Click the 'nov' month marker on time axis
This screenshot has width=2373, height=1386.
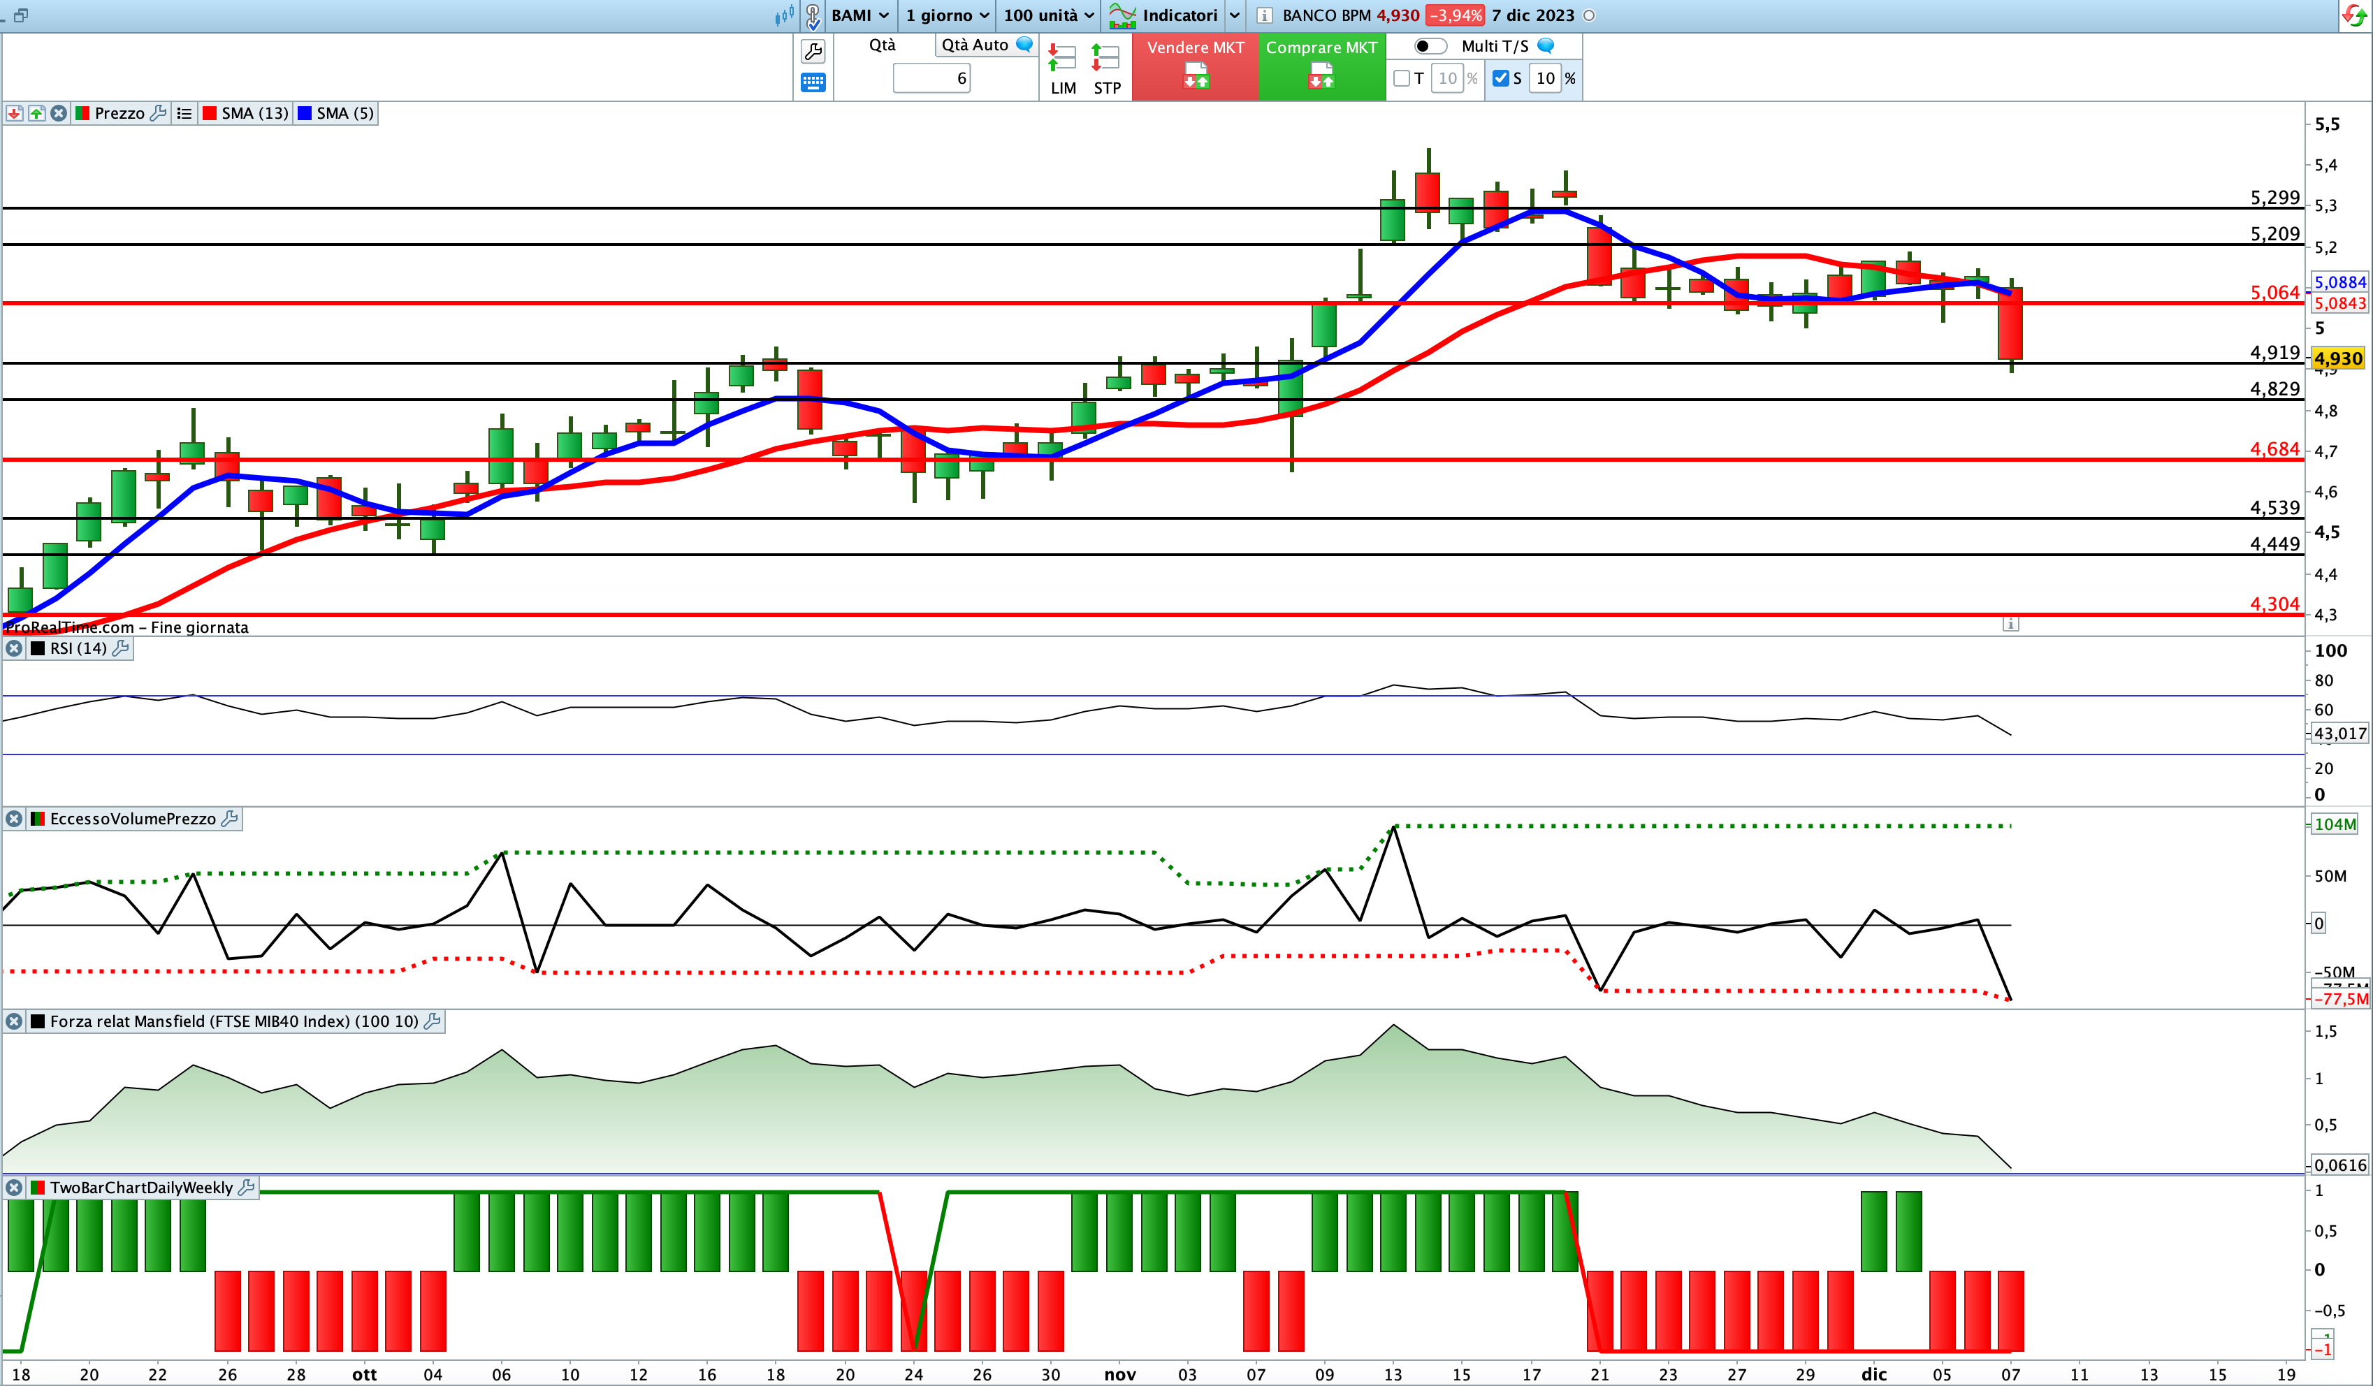(1119, 1373)
